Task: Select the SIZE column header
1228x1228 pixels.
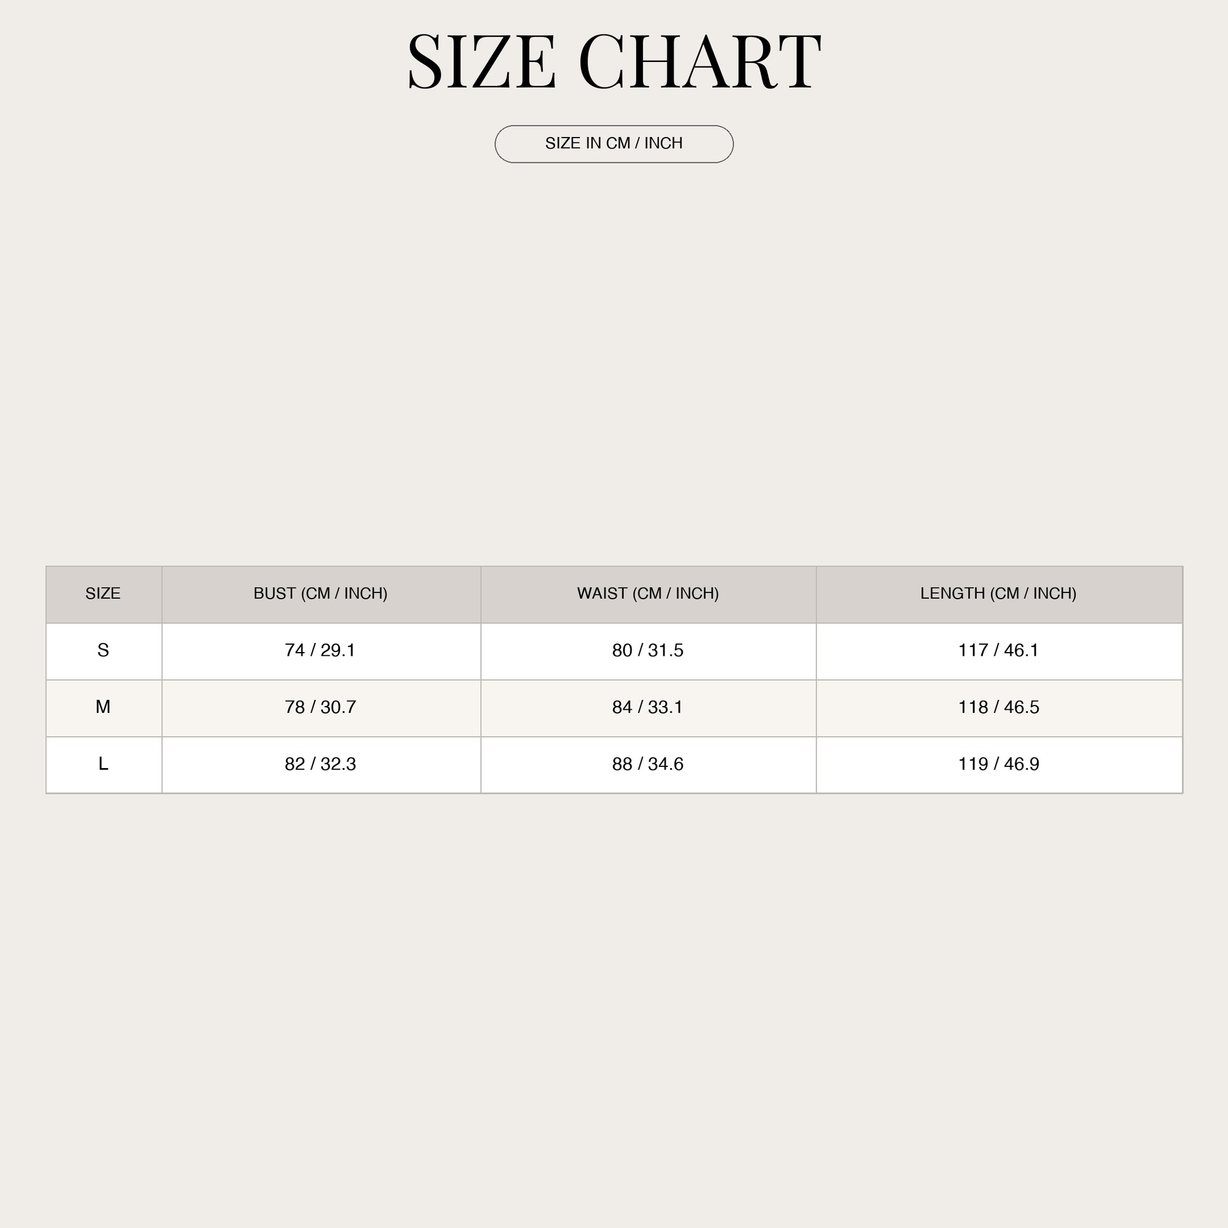Action: pyautogui.click(x=104, y=594)
